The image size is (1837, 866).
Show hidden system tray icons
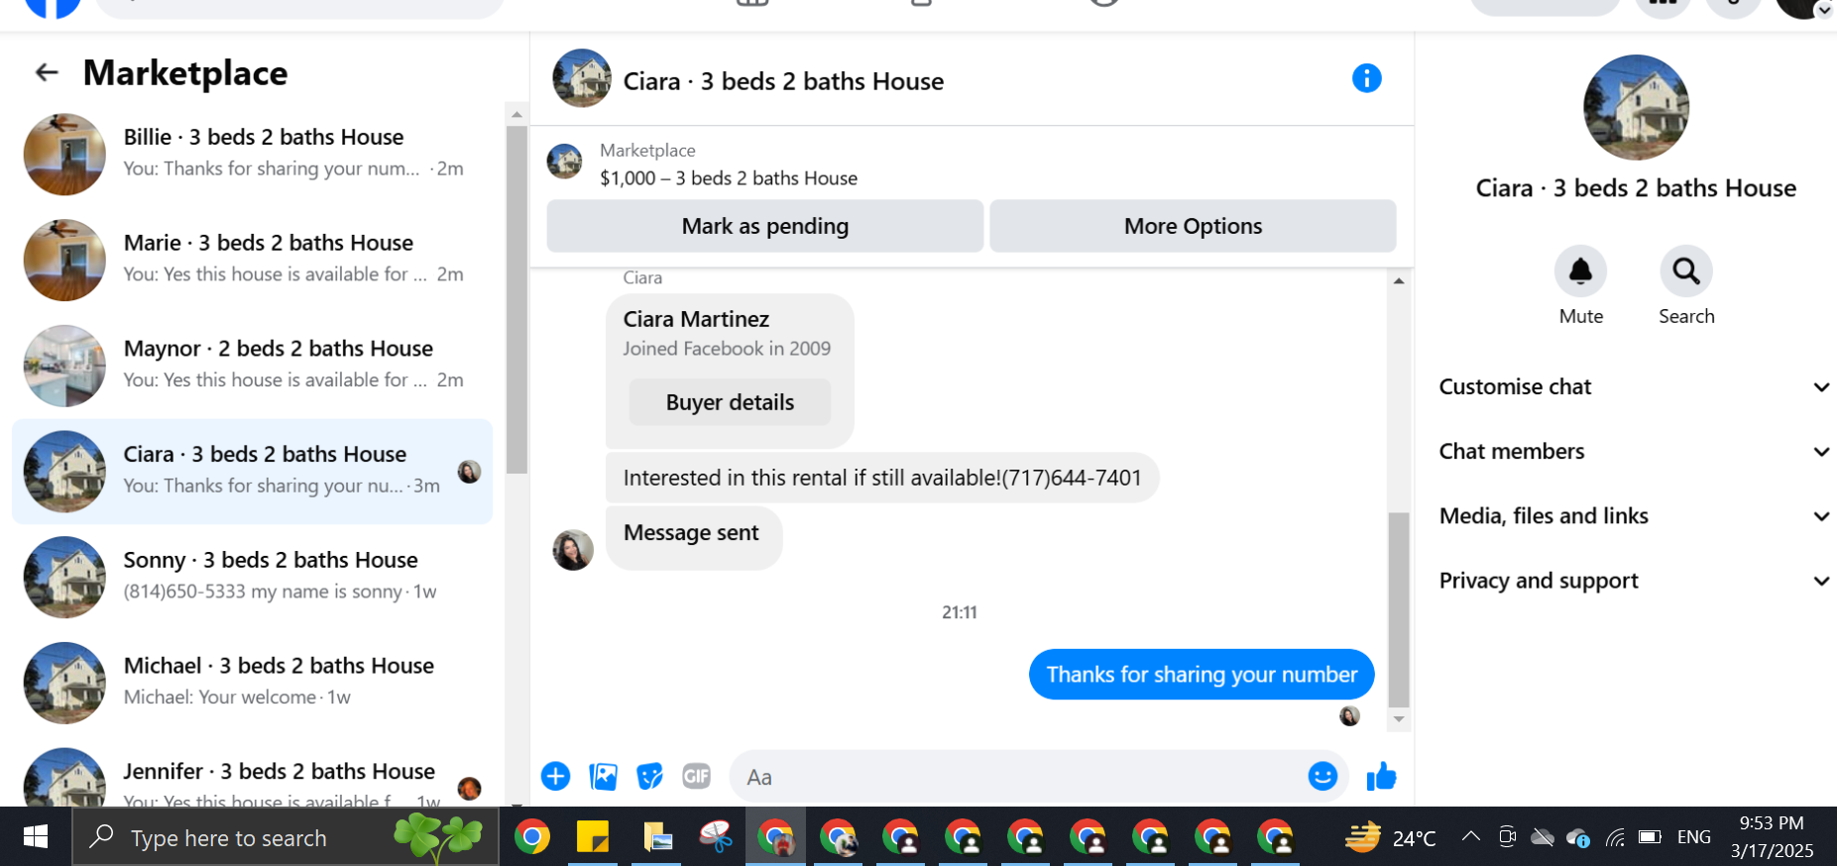(x=1471, y=837)
